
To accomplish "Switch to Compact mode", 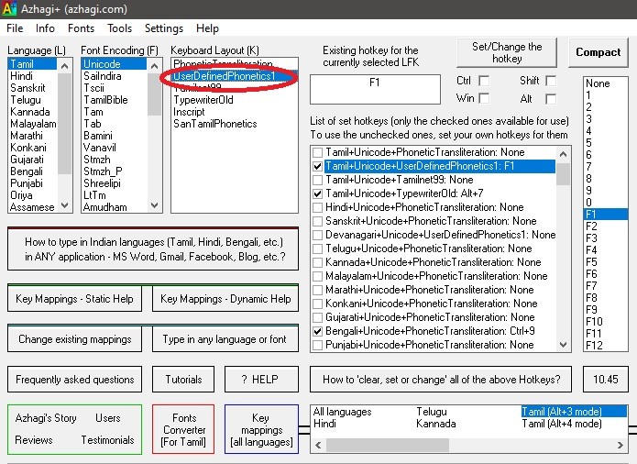I will (598, 52).
